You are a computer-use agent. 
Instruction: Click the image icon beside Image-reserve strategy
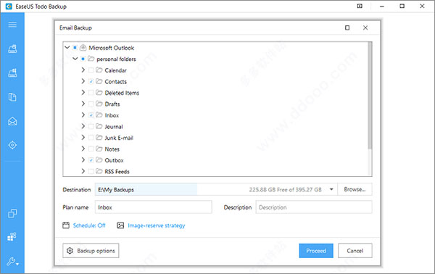[120, 225]
